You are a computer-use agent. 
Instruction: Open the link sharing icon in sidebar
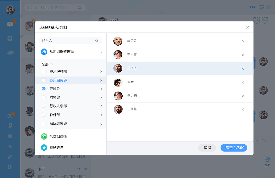coord(10,156)
